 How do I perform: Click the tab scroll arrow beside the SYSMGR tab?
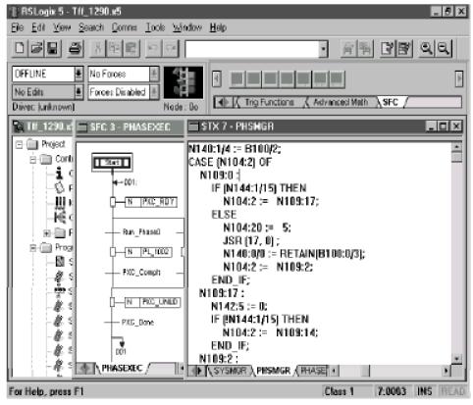(x=197, y=371)
